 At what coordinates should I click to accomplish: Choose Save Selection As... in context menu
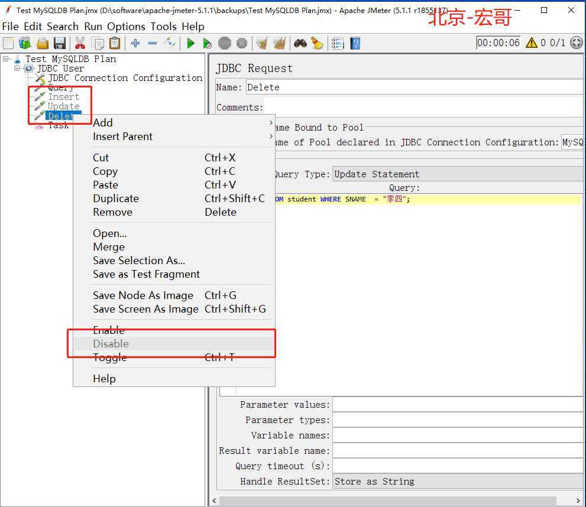coord(174,261)
